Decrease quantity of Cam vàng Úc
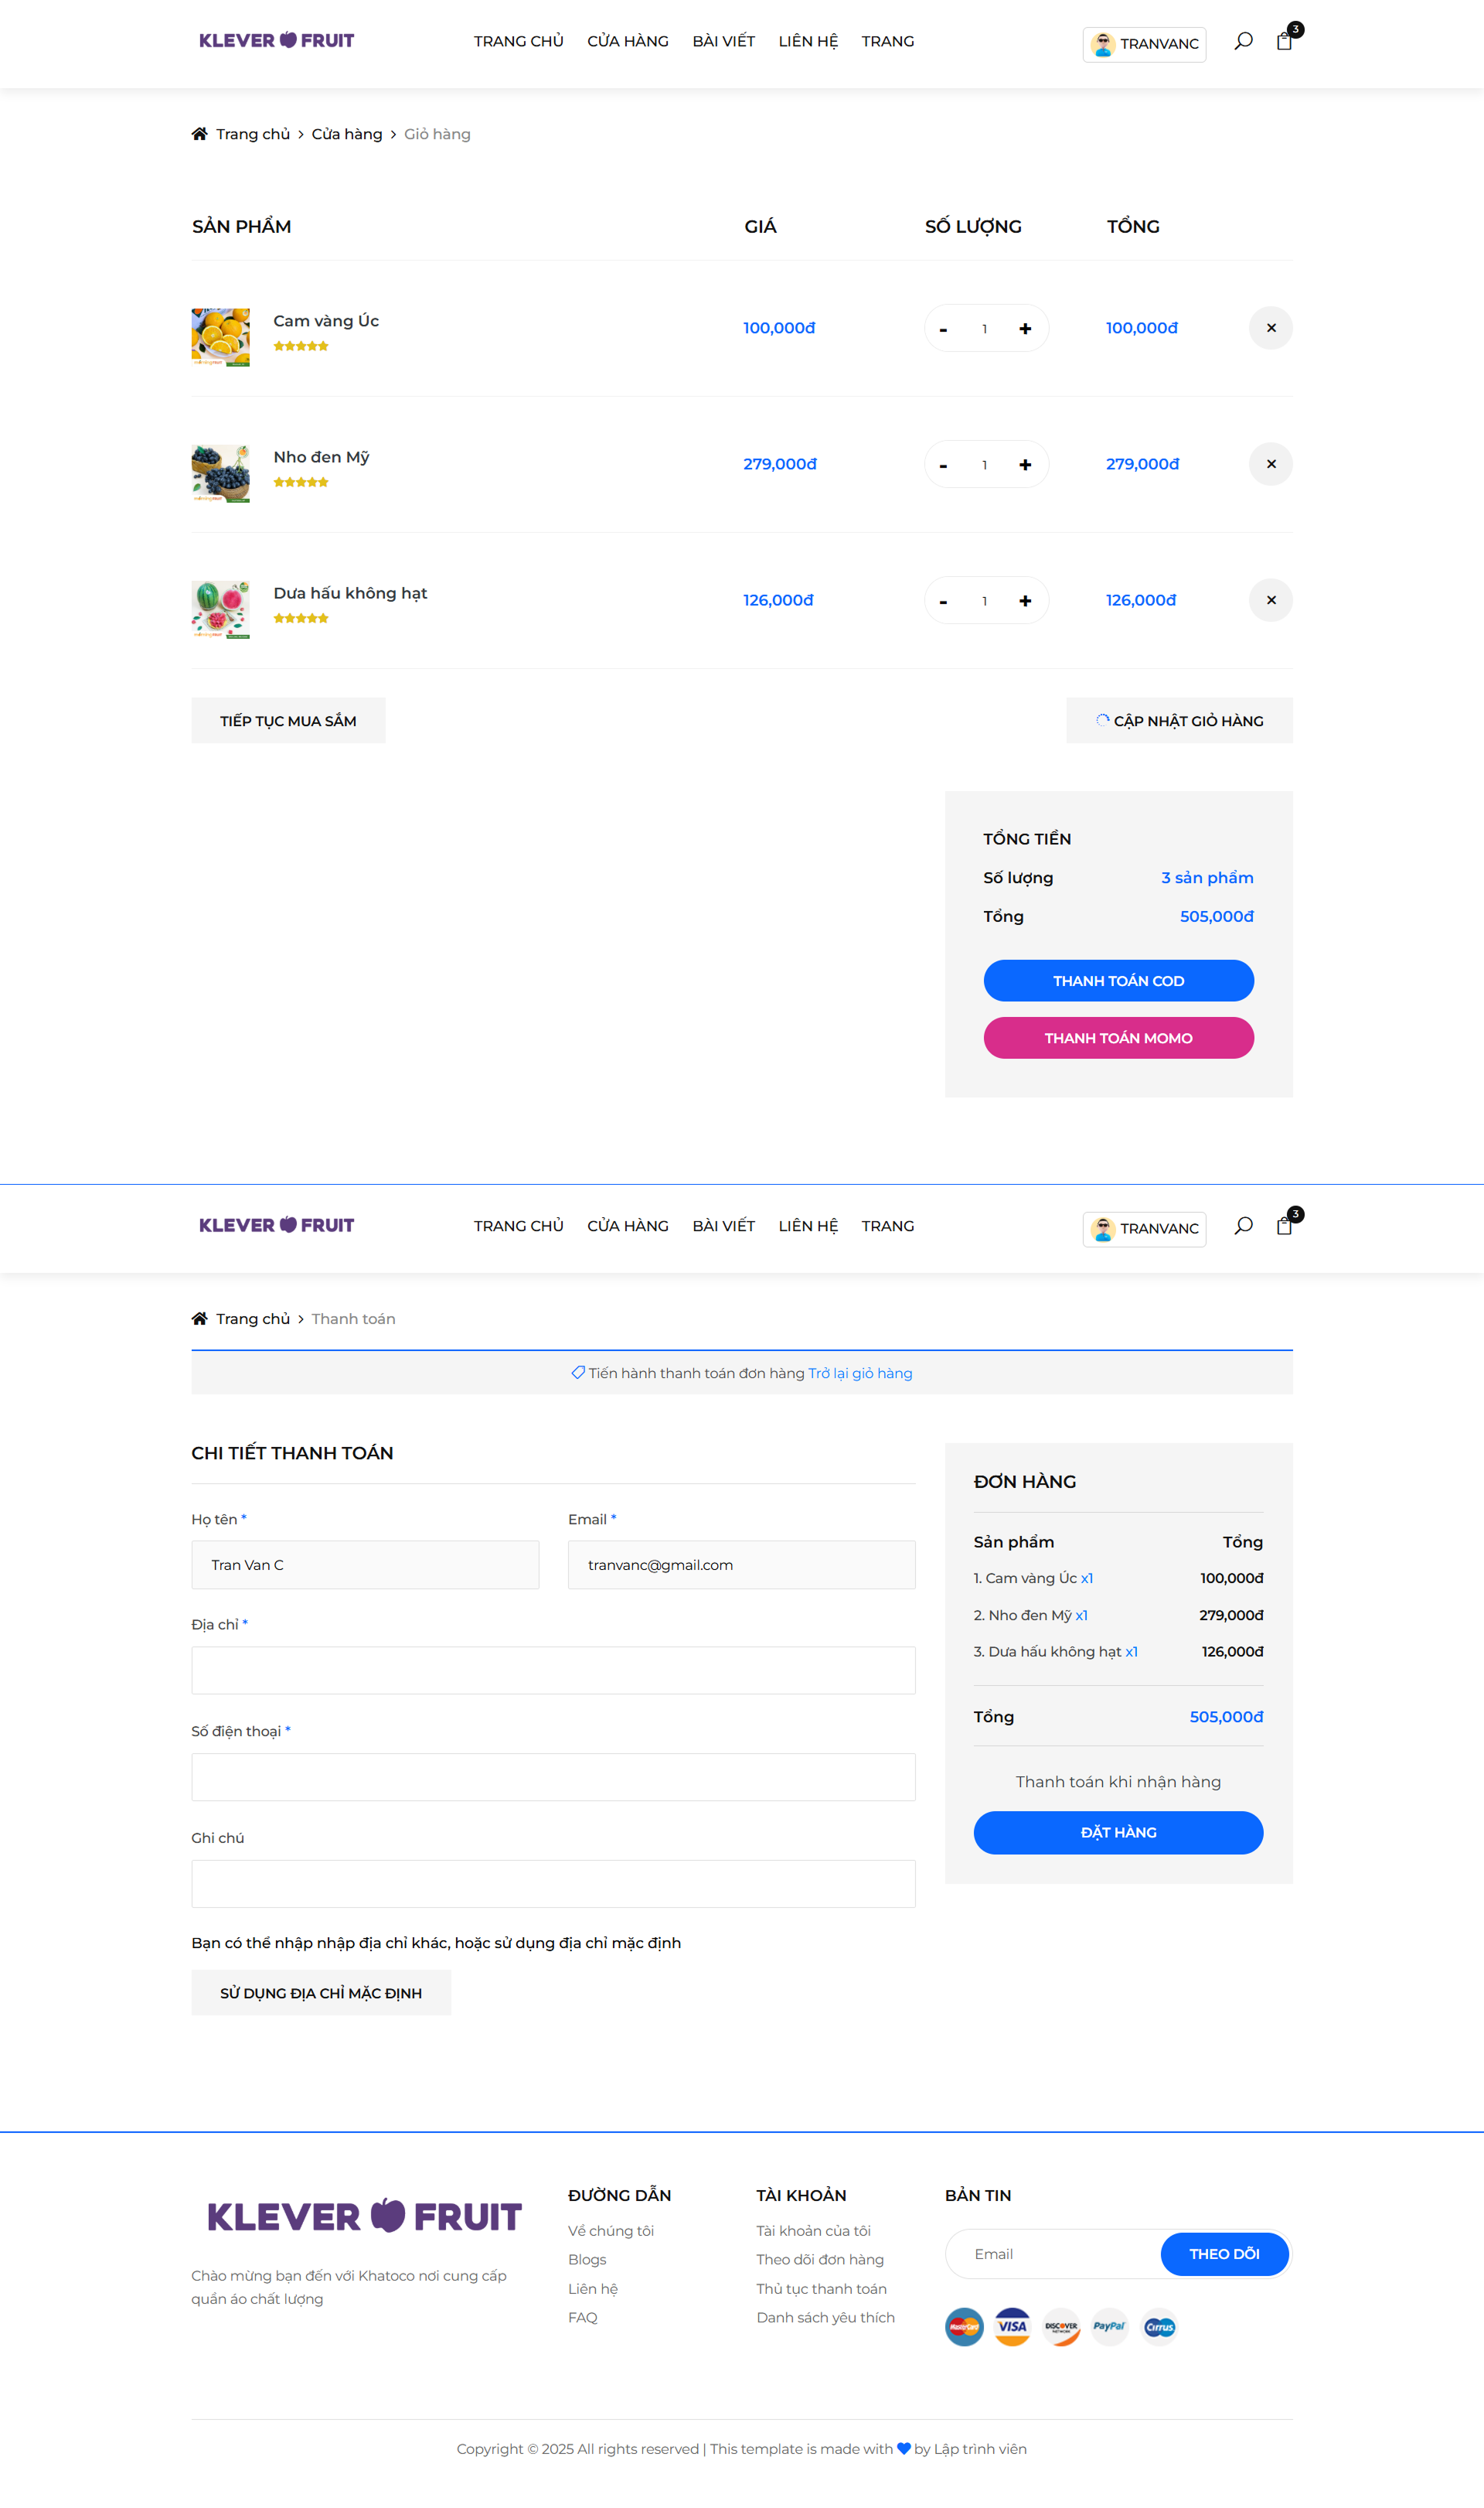 point(944,328)
